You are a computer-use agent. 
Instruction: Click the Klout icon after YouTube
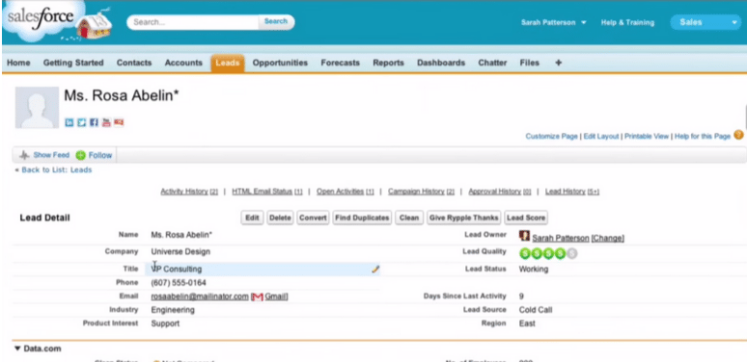click(119, 122)
